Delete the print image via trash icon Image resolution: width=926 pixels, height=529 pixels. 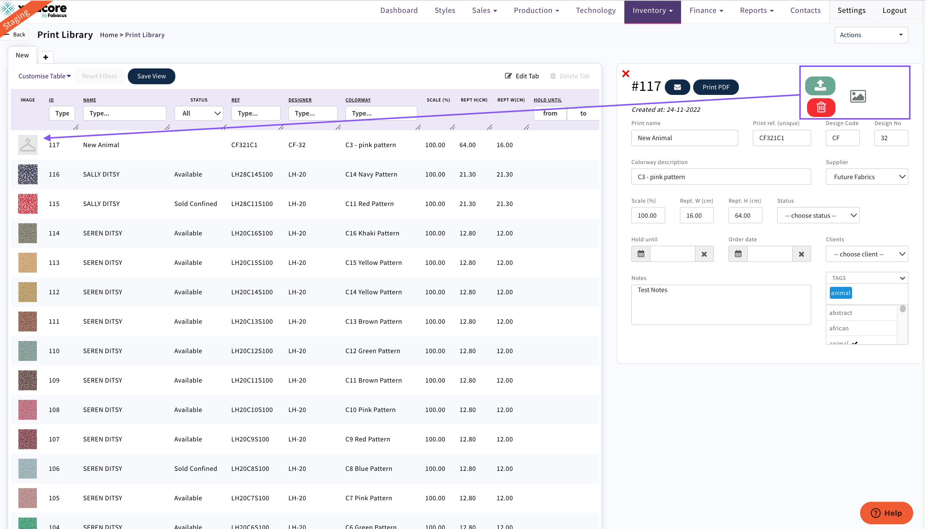click(821, 107)
